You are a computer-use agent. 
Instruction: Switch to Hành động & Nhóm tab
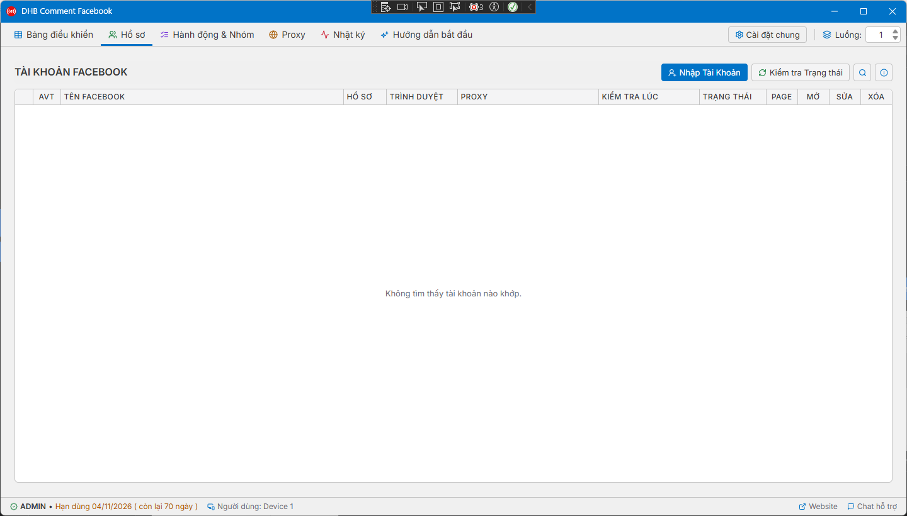pos(207,35)
